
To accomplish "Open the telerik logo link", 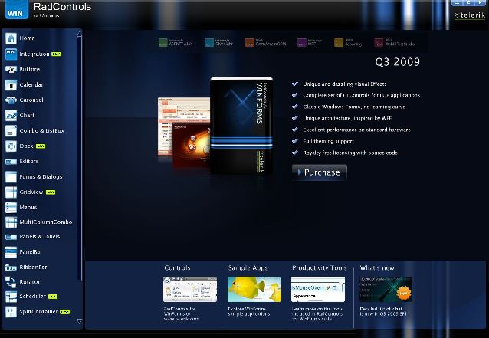I will 470,15.
